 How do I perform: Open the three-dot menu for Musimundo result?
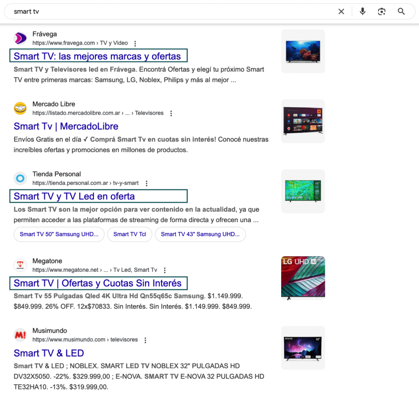click(145, 340)
